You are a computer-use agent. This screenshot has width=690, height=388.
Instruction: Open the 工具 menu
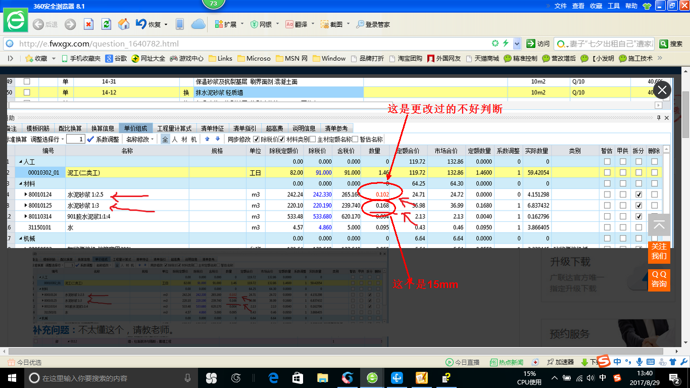point(614,6)
